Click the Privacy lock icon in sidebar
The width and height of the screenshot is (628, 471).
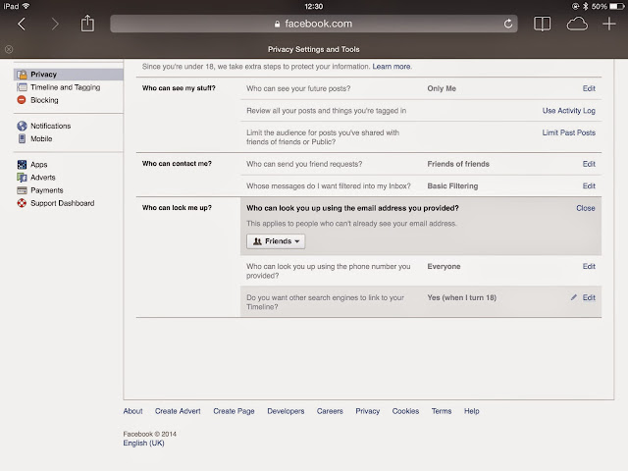coord(22,75)
